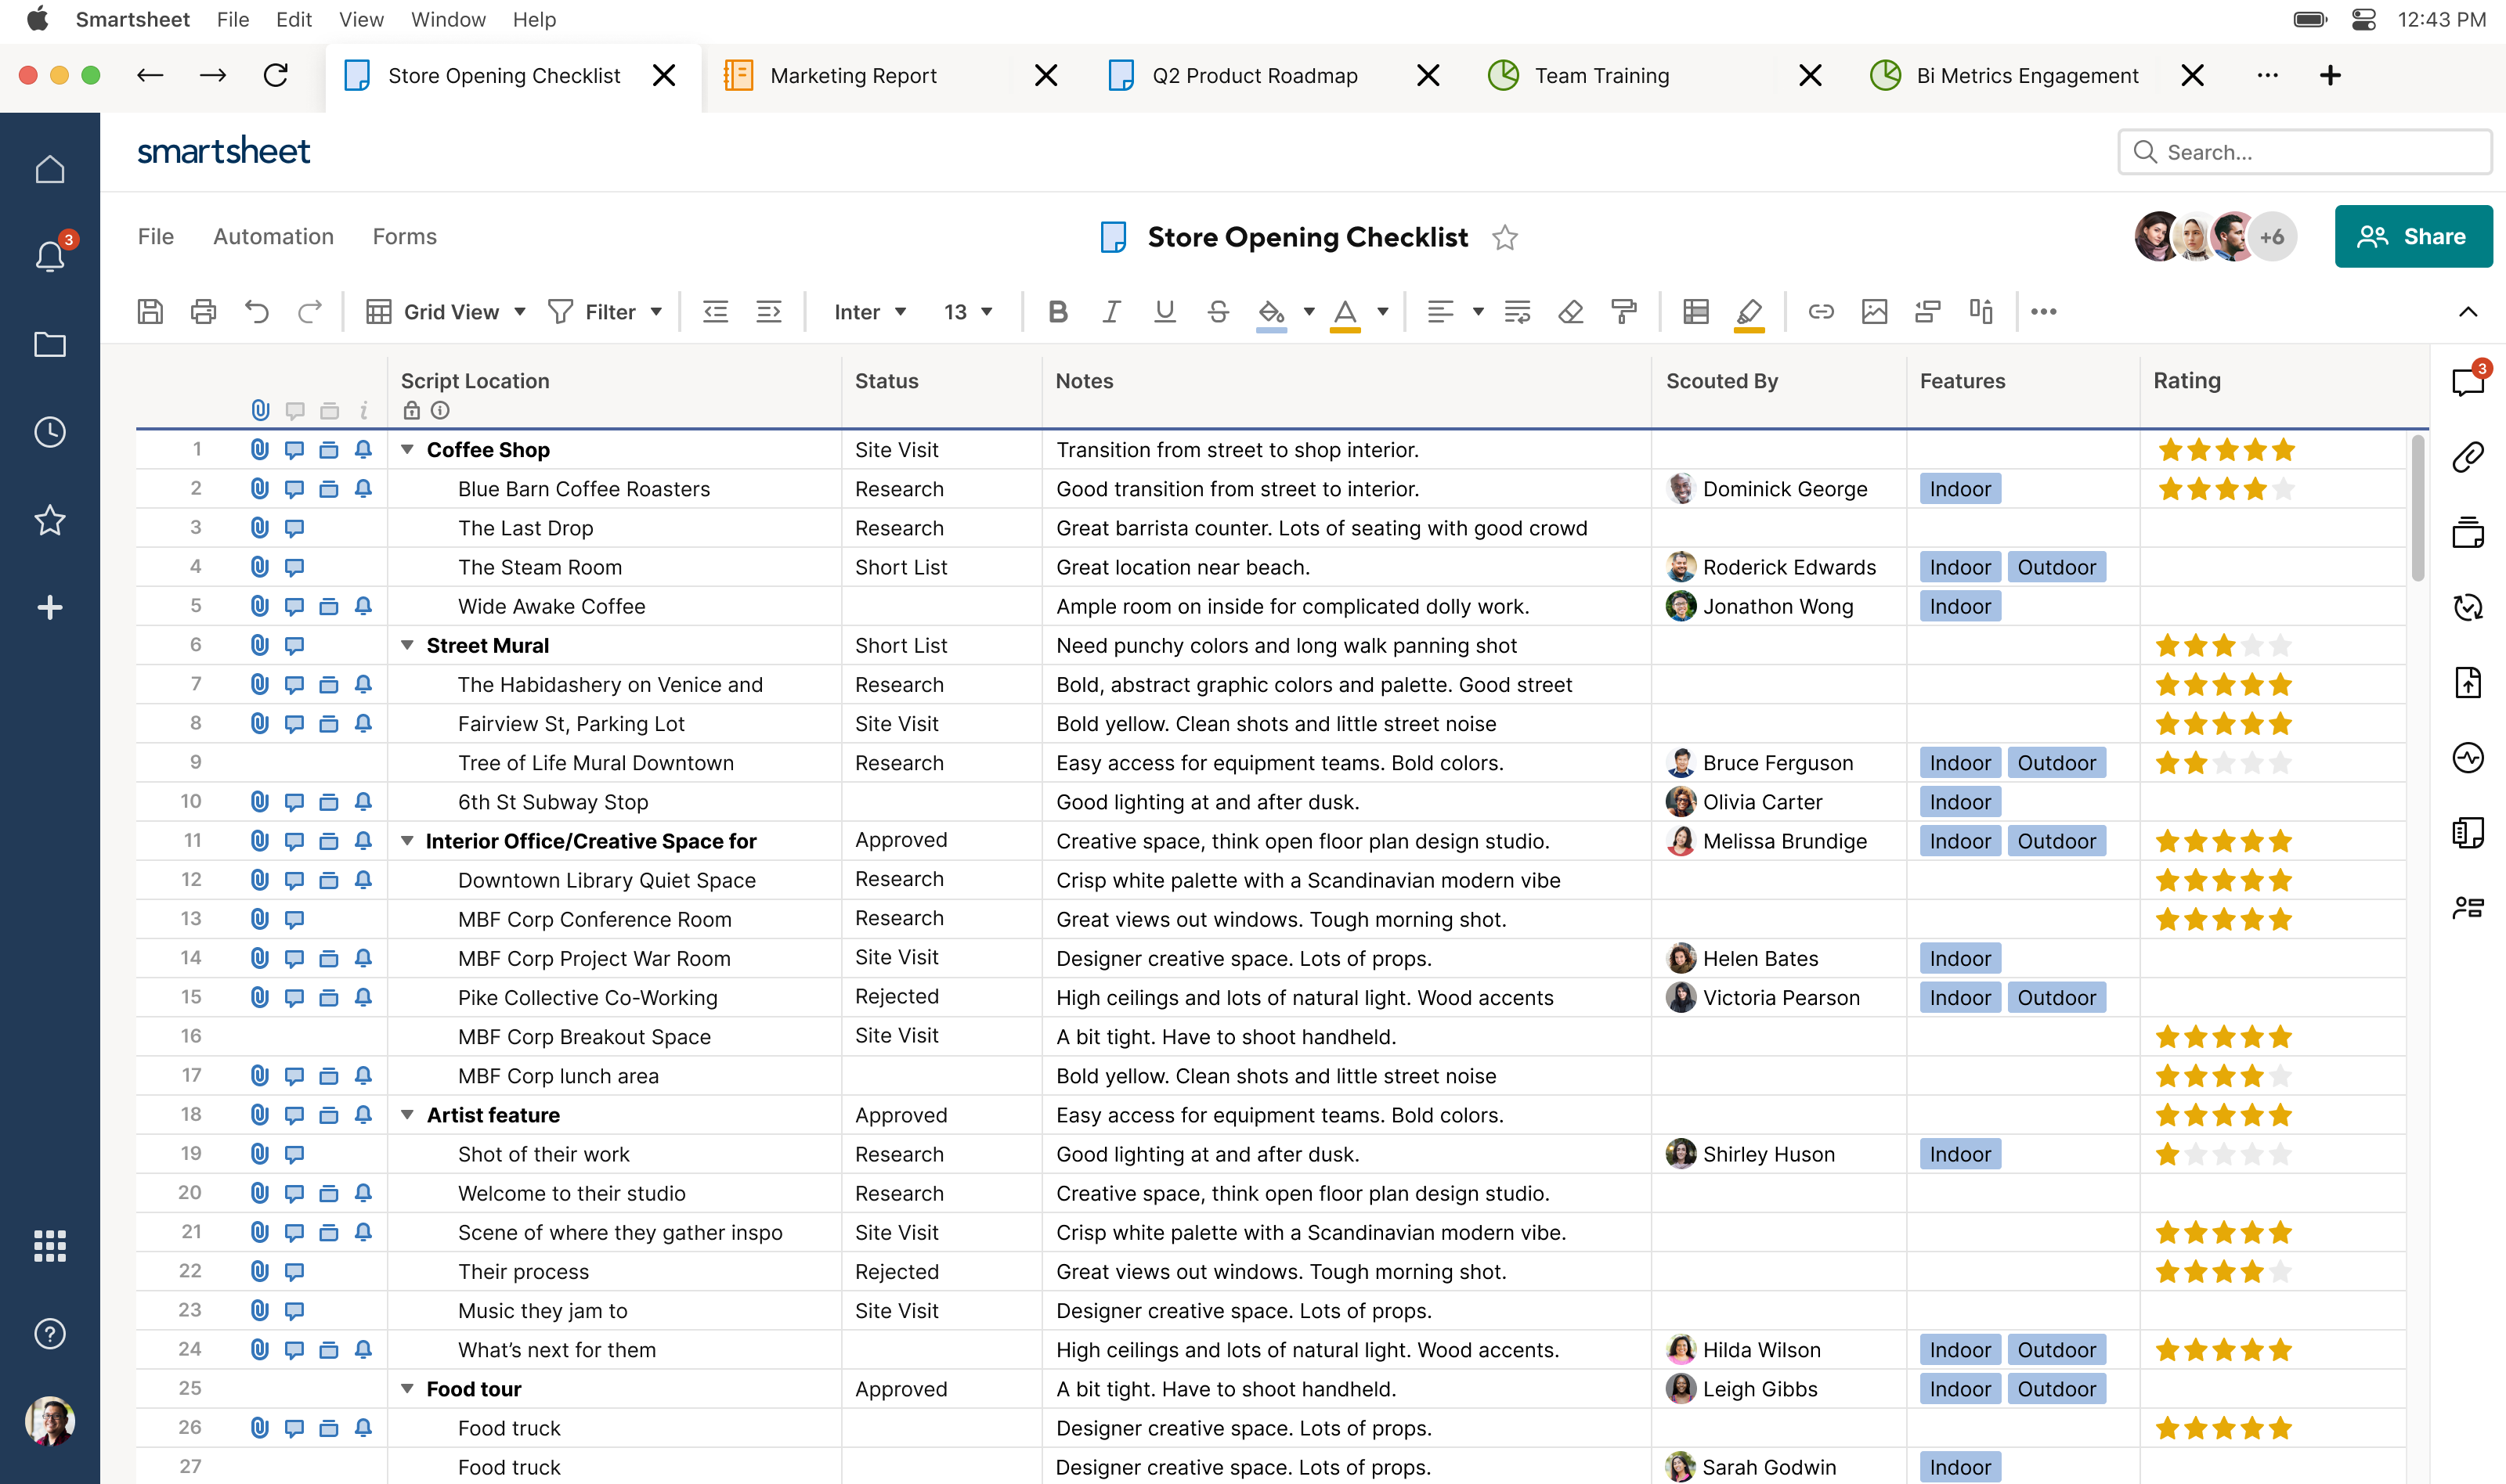Image resolution: width=2506 pixels, height=1484 pixels.
Task: Toggle strikethrough formatting
Action: click(x=1219, y=311)
